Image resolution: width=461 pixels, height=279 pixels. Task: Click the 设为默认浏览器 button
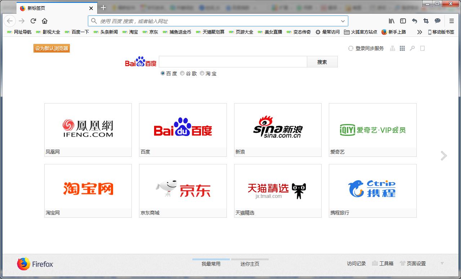pos(52,48)
